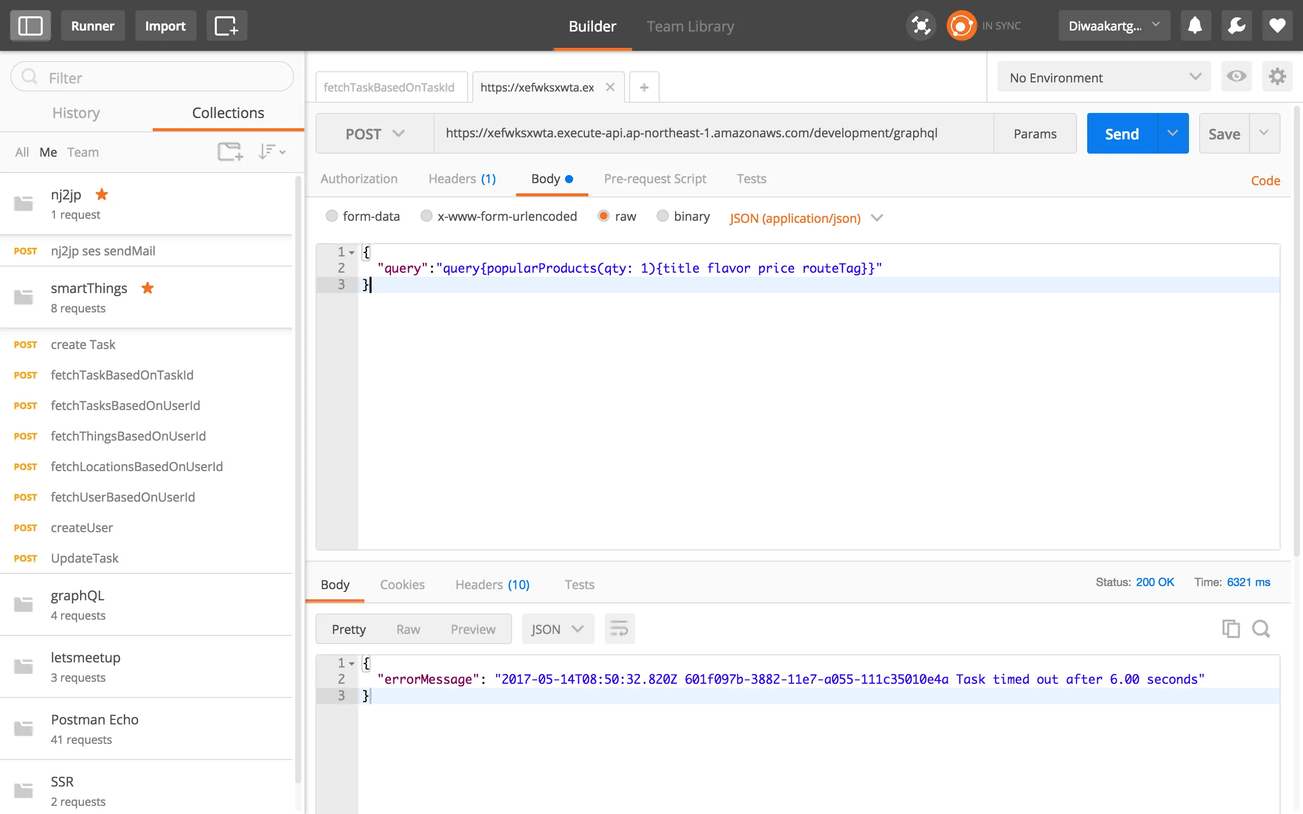Open the JSON (application/json) type dropdown
Viewport: 1303px width, 814px height.
(806, 218)
